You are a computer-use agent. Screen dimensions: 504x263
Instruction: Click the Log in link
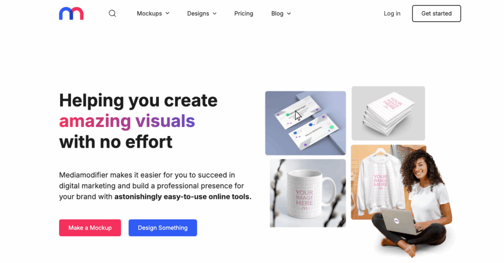click(392, 13)
